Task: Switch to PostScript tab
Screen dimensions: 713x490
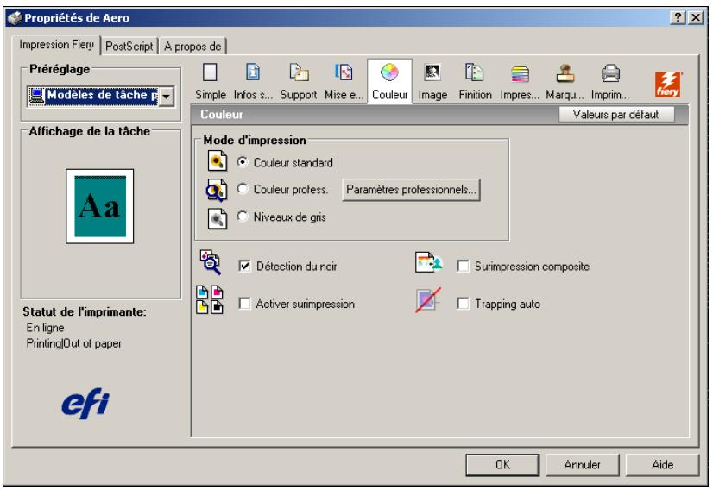Action: pos(129,47)
